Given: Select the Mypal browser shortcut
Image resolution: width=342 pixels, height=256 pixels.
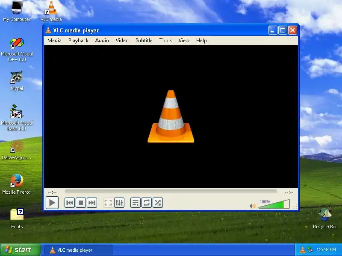Looking at the screenshot, I should tap(17, 81).
